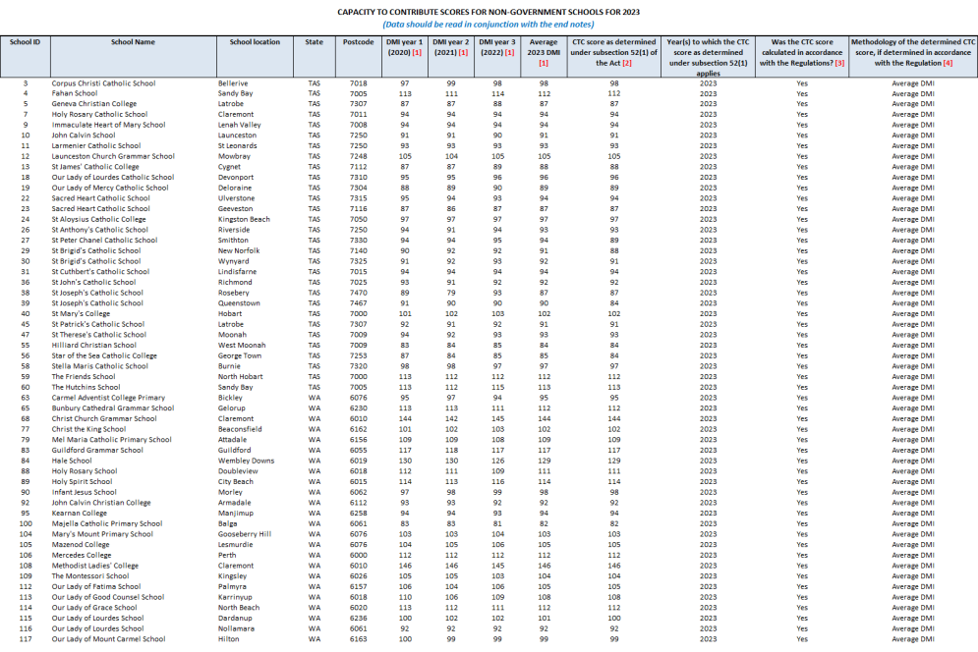Click Fahan School name cell
The height and width of the screenshot is (652, 978).
click(75, 93)
